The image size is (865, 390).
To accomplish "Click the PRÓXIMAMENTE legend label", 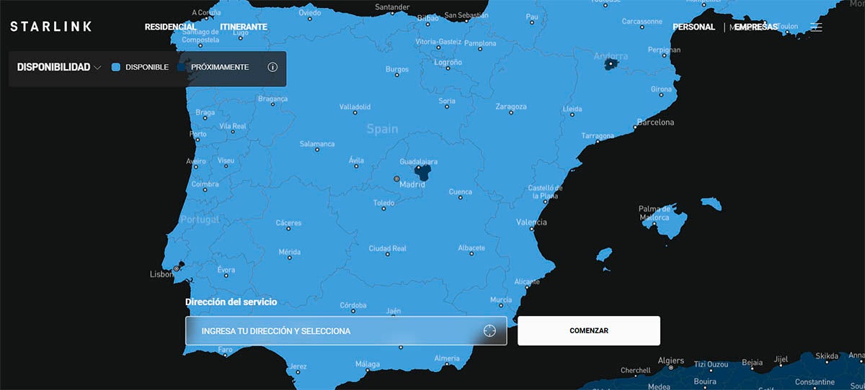I will (x=220, y=67).
